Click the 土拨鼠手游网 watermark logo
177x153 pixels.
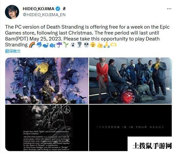[152, 146]
